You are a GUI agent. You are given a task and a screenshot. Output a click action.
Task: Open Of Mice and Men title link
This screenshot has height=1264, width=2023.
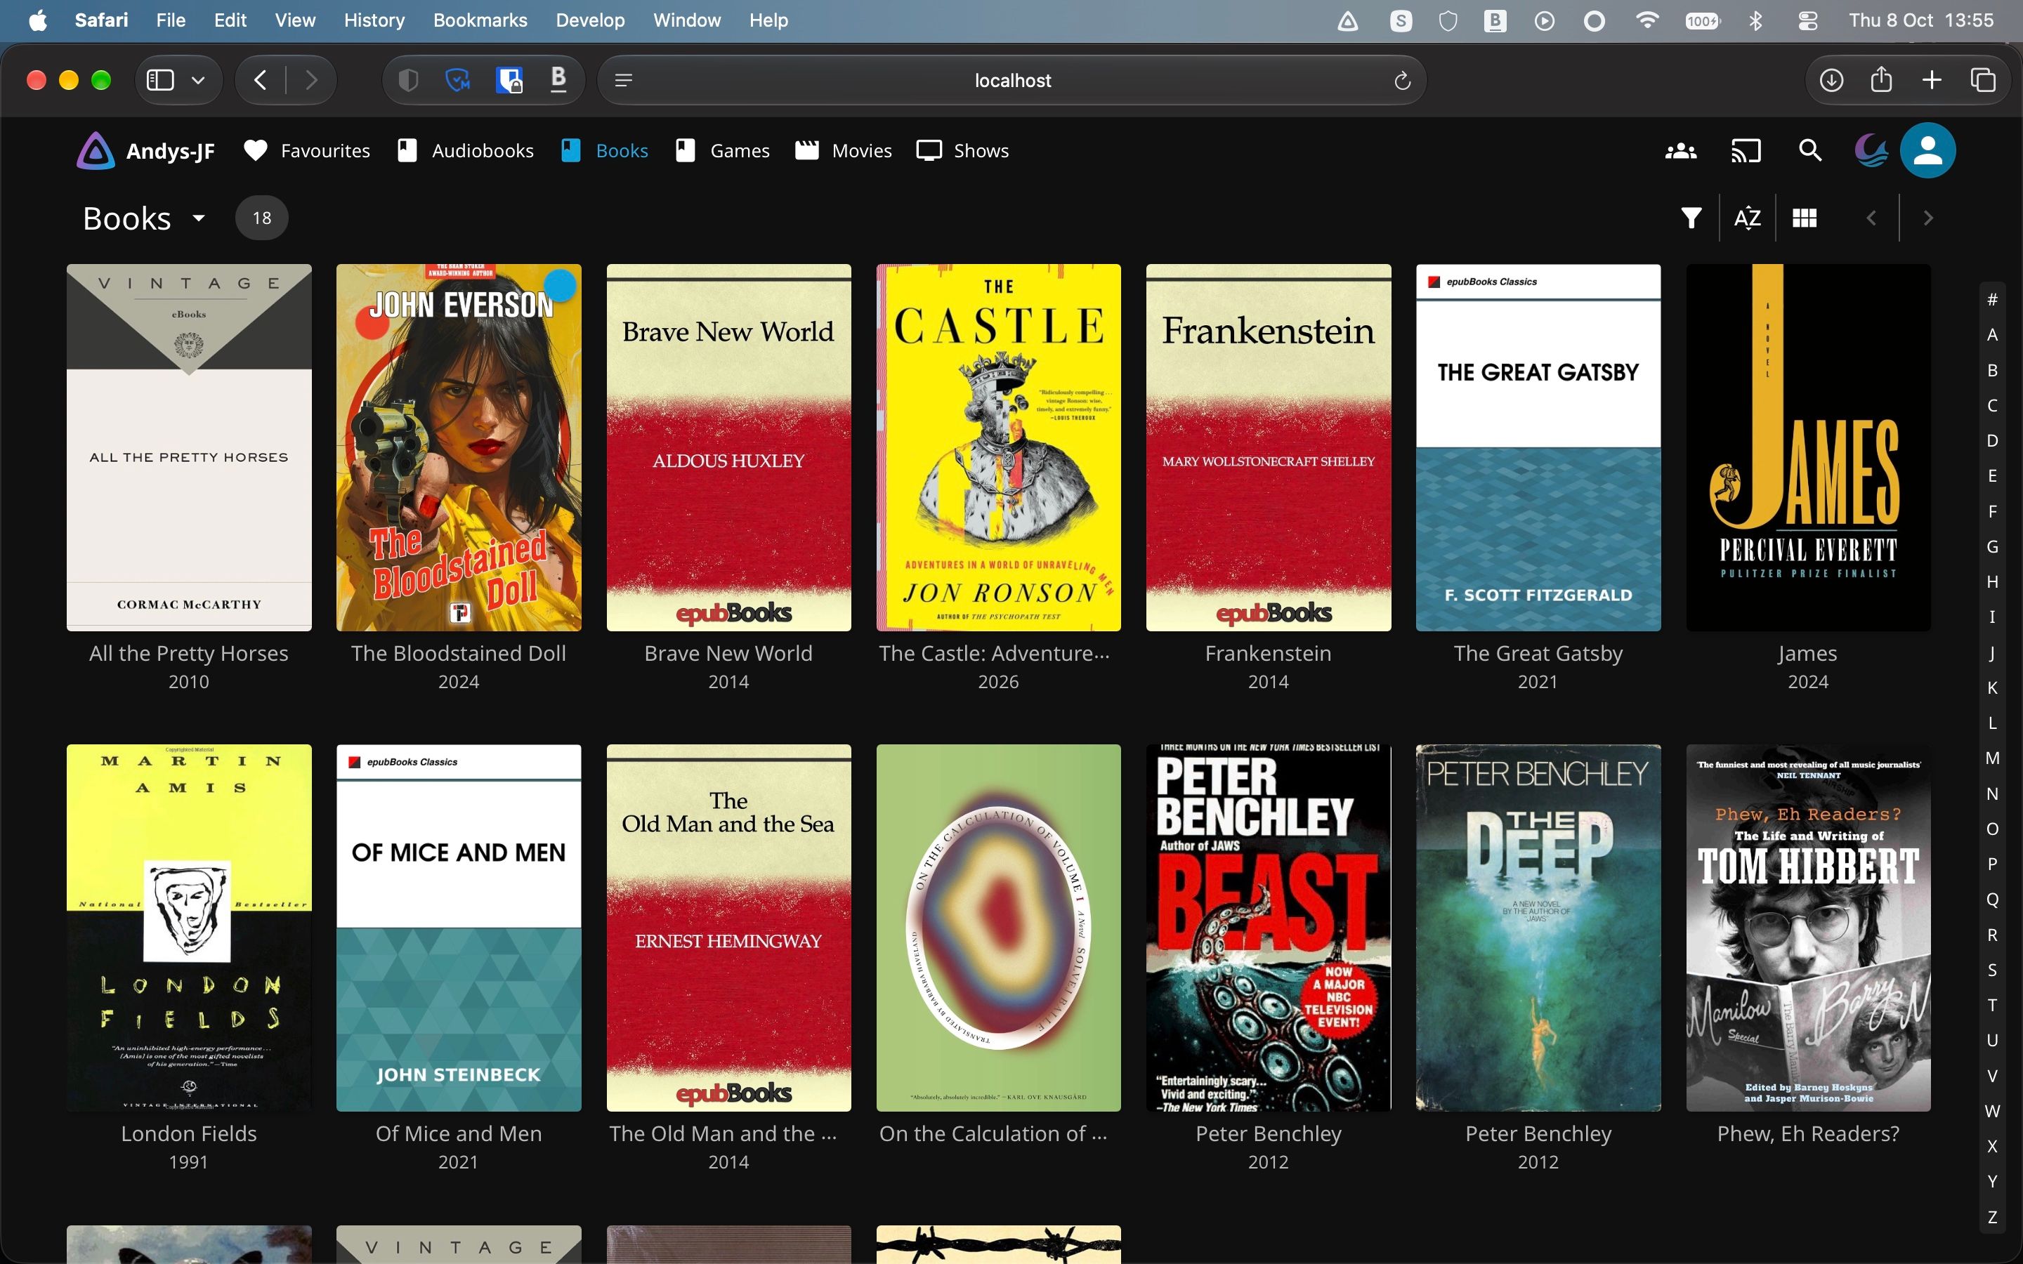[x=458, y=1133]
